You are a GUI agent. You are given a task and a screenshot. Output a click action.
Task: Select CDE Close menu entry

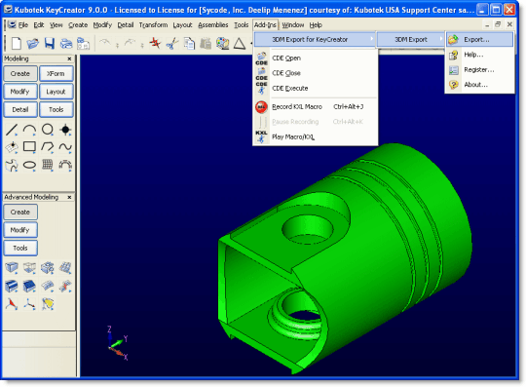point(315,73)
